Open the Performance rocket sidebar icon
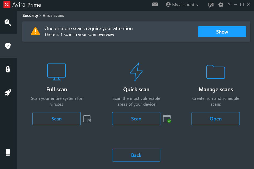Viewport: 254px width, 169px height. coord(8,93)
